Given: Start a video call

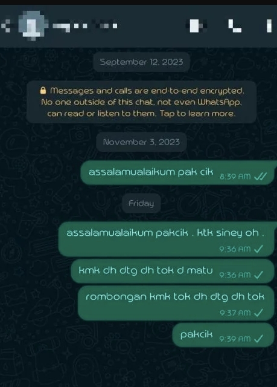Looking at the screenshot, I should click(x=197, y=25).
